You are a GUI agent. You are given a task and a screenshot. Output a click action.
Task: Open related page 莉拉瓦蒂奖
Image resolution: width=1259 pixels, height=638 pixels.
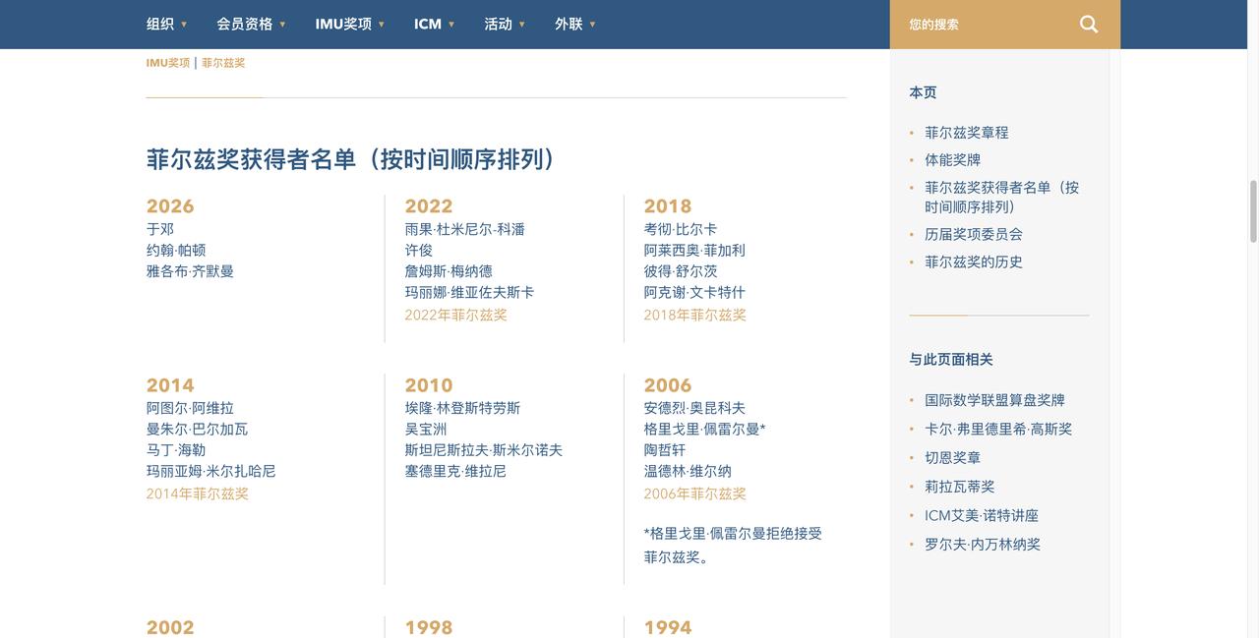(960, 487)
